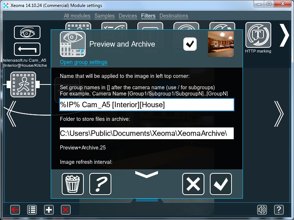This screenshot has height=220, width=294.
Task: Go to previous camera with left double chevron
Action: [11, 114]
